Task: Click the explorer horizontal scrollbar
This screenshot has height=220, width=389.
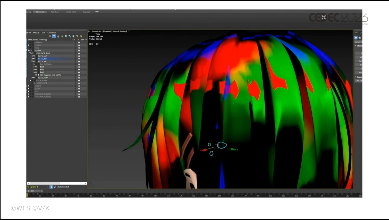Action: [57, 183]
